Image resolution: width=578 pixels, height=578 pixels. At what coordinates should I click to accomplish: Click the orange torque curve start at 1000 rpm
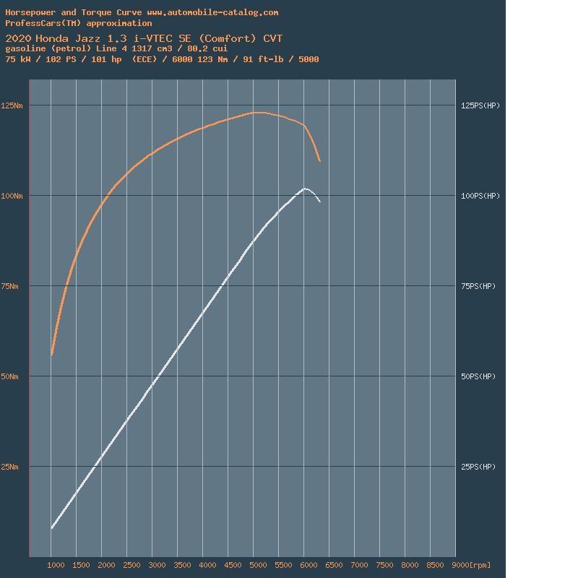(52, 355)
